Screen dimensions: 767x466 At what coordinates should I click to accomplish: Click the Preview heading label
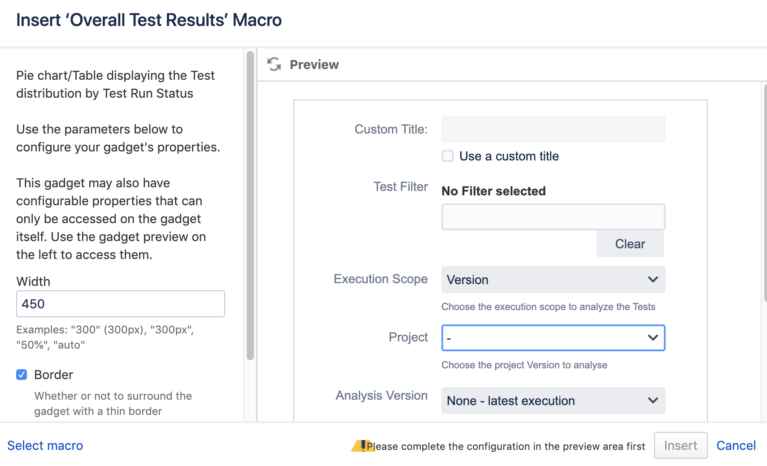pos(314,65)
